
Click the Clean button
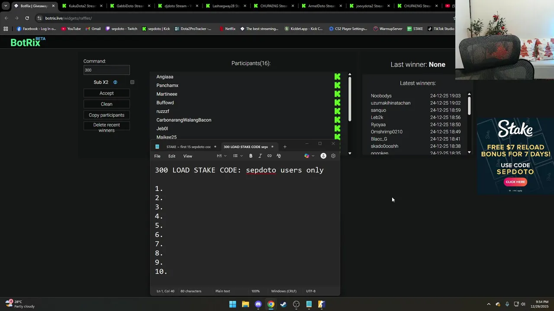(106, 104)
